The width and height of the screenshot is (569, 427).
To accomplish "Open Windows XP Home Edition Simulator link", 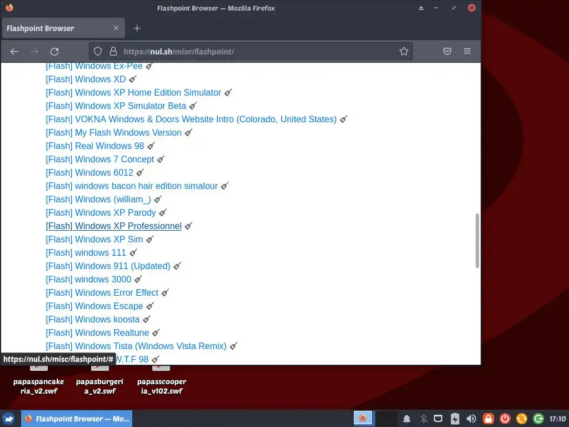I will click(133, 93).
